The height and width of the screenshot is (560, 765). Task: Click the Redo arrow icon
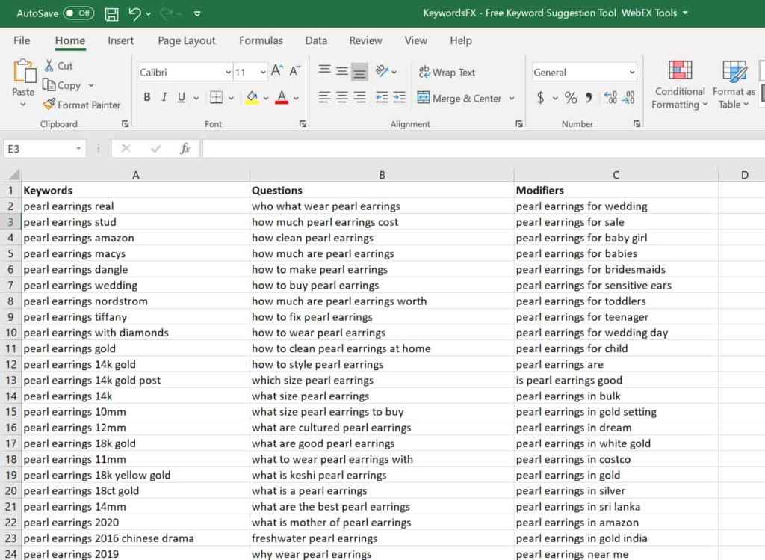pyautogui.click(x=166, y=13)
